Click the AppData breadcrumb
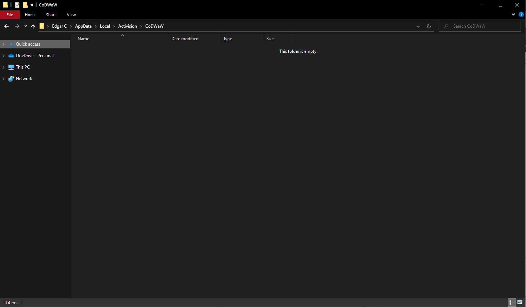 83,26
